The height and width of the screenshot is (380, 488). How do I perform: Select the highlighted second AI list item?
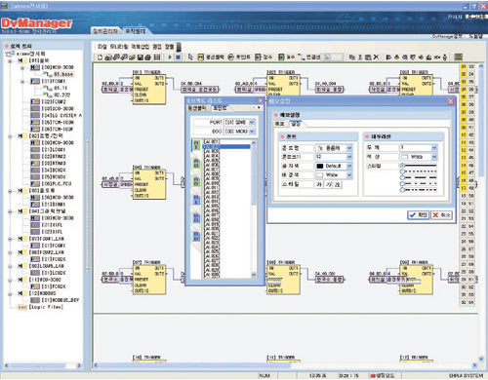click(226, 147)
